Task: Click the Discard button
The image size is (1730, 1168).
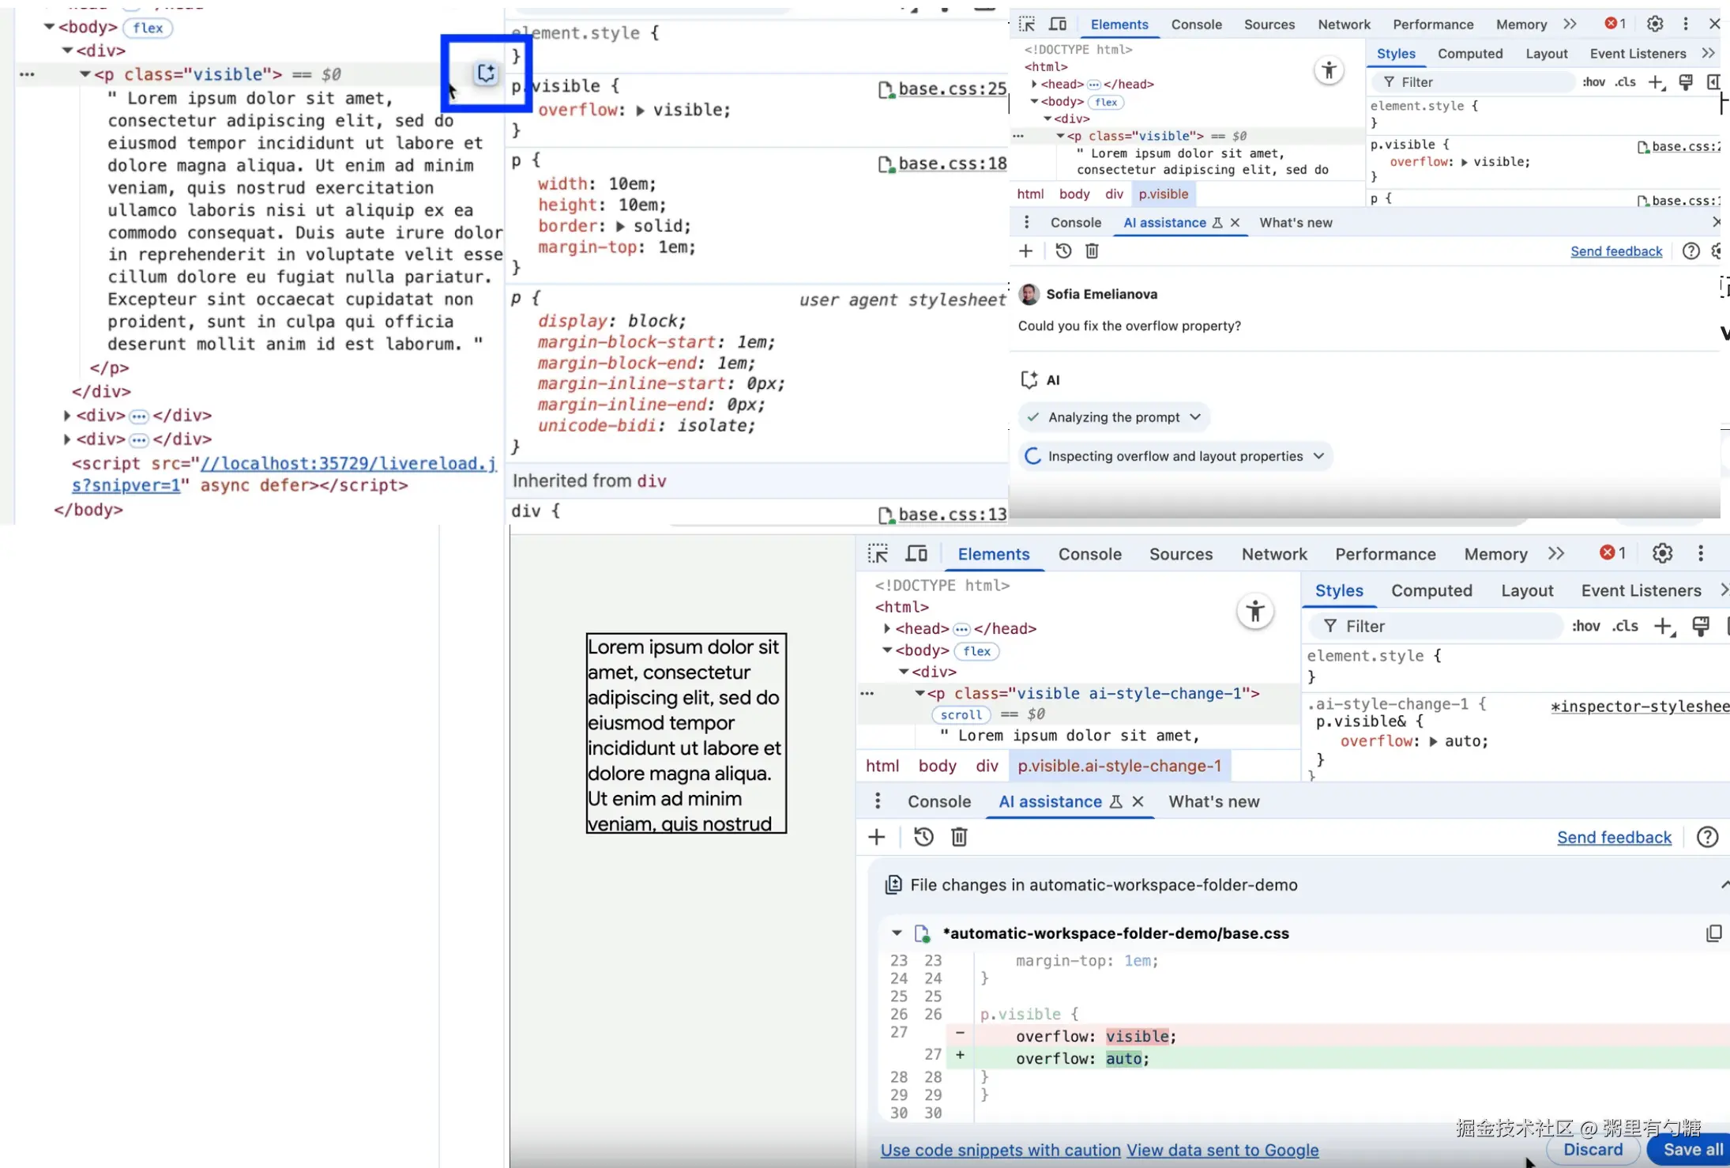Action: [x=1593, y=1150]
